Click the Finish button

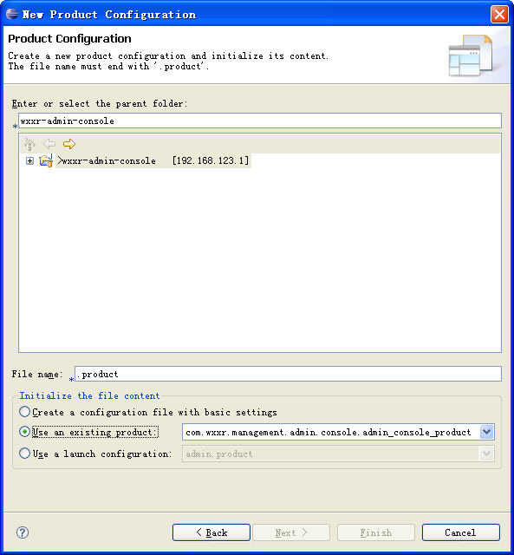375,532
